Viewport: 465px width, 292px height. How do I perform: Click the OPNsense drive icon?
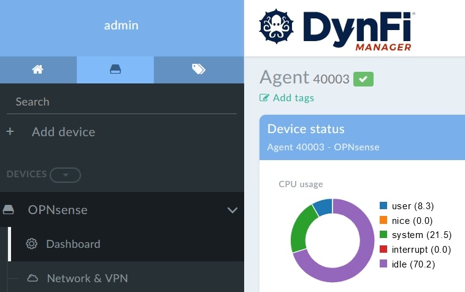[9, 210]
